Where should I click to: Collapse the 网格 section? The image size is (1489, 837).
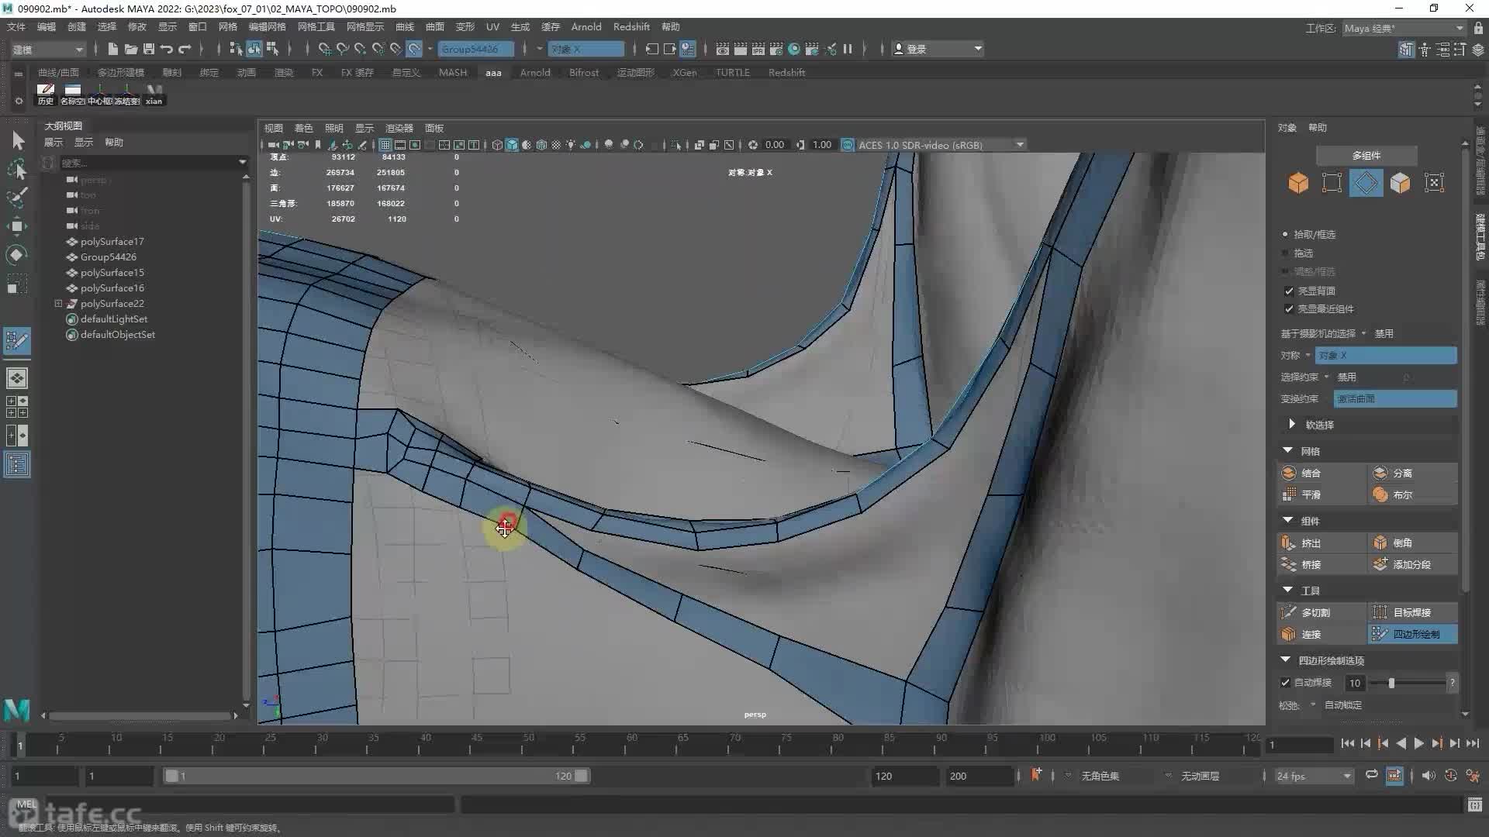click(1288, 450)
